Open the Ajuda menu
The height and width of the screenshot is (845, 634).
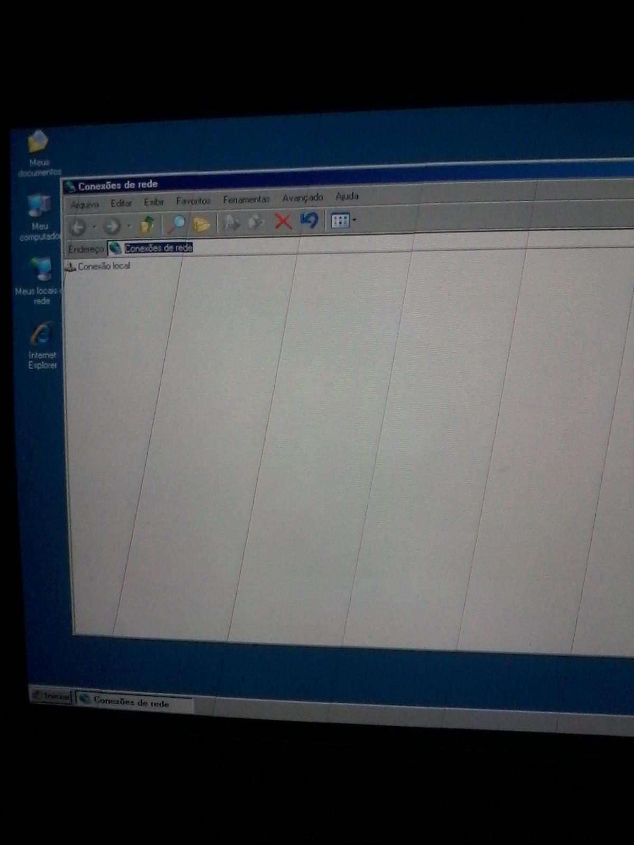point(347,196)
